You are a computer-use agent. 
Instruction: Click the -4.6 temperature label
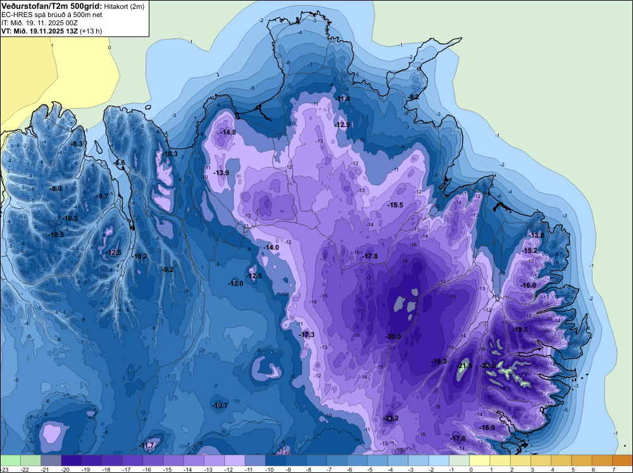120,163
